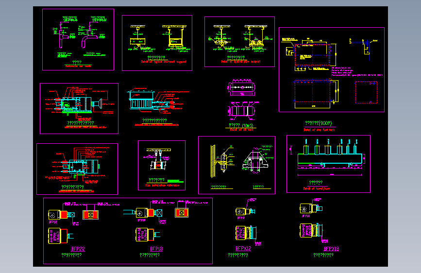
Task: Click the red dashed day fuel tank rectangle
Action: (x=312, y=55)
